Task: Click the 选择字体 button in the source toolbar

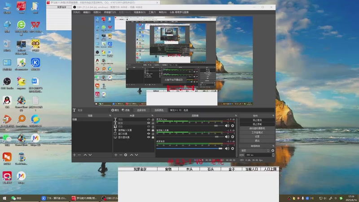Action: 141,110
